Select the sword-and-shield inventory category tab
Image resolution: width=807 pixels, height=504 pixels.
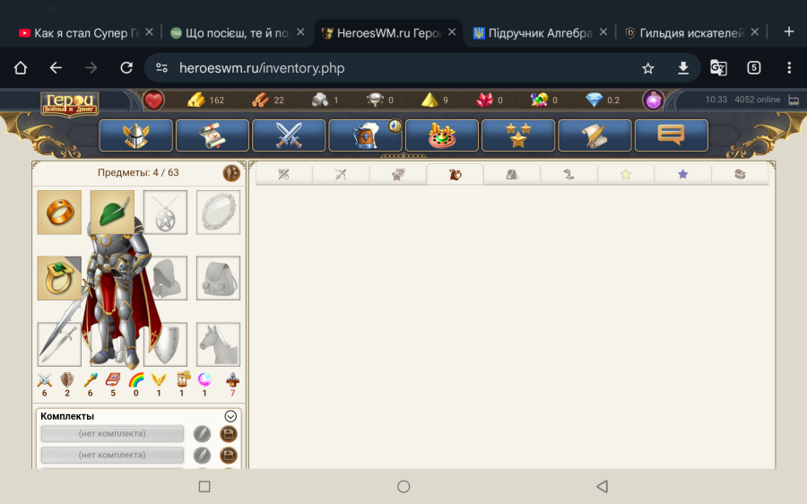click(x=283, y=175)
